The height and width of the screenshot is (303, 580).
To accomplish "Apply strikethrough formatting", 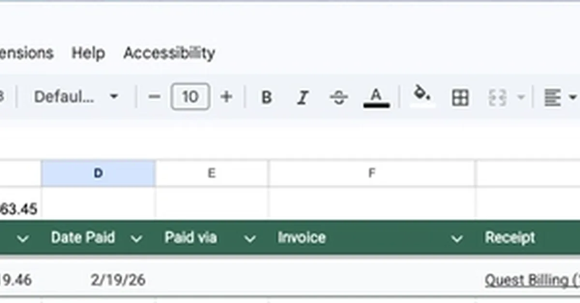I will (338, 97).
